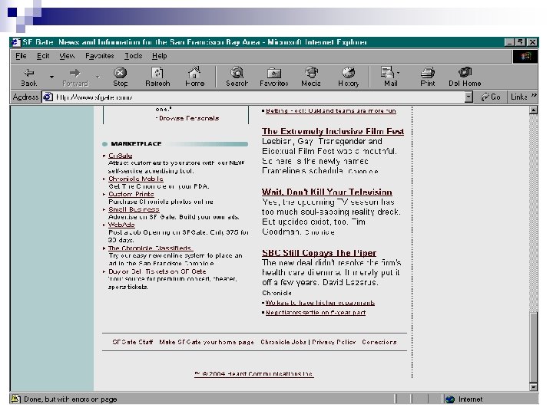Click the page icon in Address bar
Screen dimensions: 553x414
48,97
